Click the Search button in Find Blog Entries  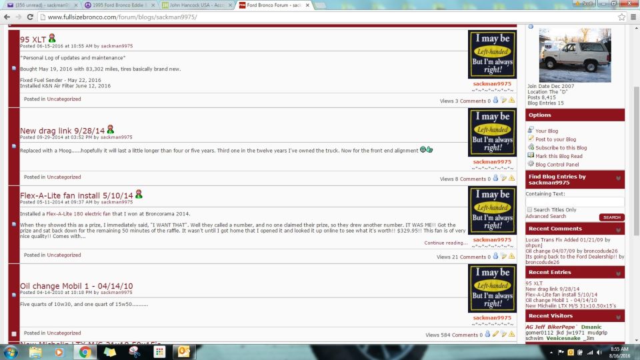[611, 217]
